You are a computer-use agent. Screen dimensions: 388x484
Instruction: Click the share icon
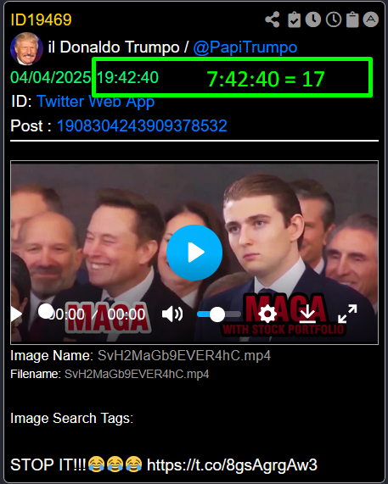pos(273,19)
